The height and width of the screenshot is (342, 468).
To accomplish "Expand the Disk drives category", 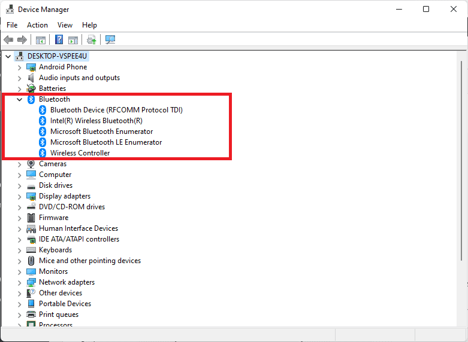I will pos(19,186).
